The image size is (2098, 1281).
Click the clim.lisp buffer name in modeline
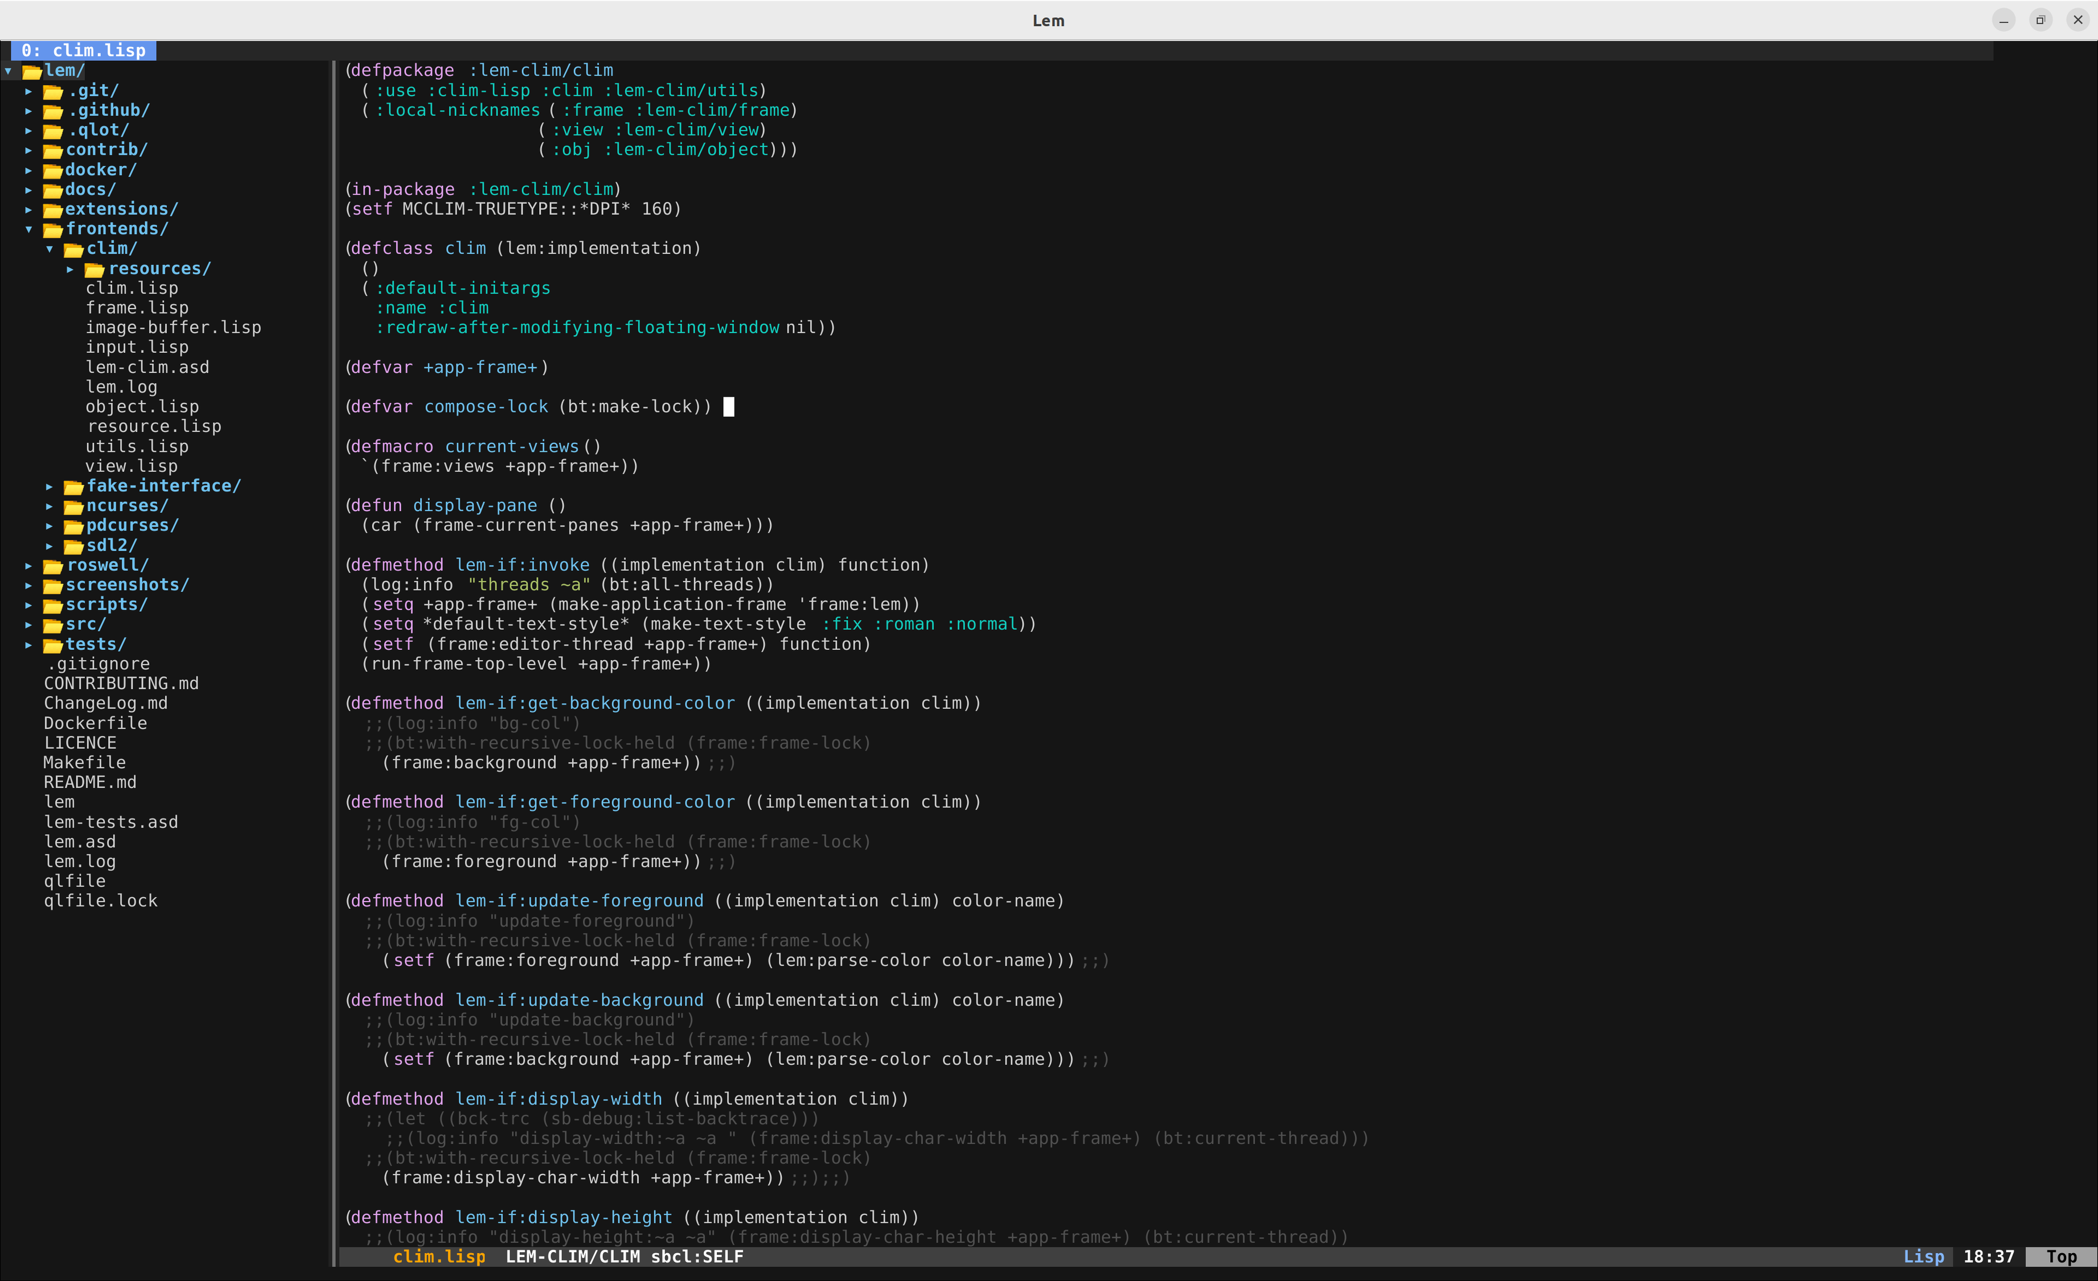pos(438,1257)
